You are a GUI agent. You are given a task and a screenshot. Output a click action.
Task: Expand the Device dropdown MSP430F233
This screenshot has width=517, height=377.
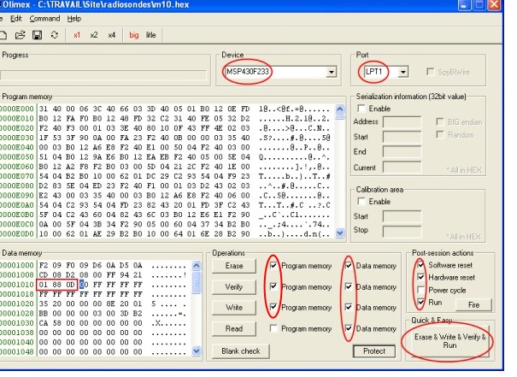(332, 72)
